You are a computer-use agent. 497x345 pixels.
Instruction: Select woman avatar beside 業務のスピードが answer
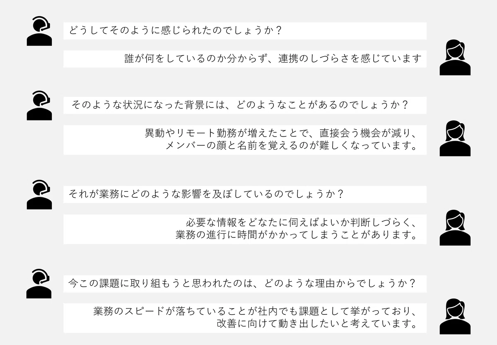[455, 316]
